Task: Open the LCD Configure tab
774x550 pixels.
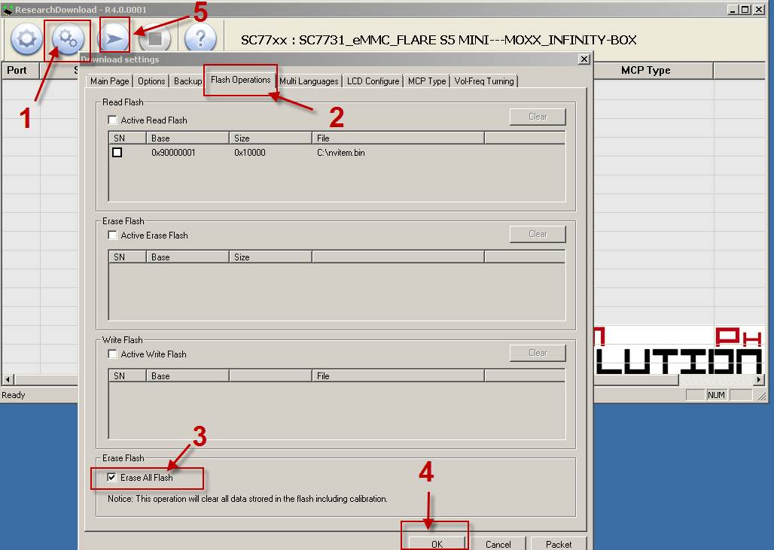Action: tap(373, 81)
